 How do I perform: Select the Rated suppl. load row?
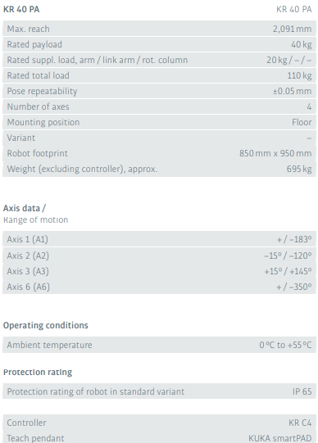point(159,60)
